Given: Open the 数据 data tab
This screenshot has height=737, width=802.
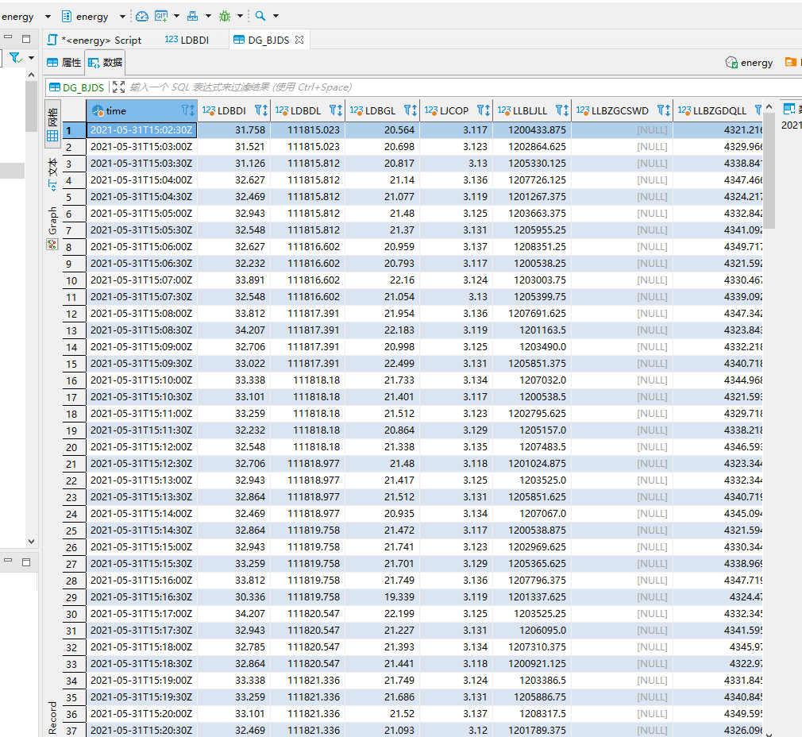Looking at the screenshot, I should click(105, 63).
